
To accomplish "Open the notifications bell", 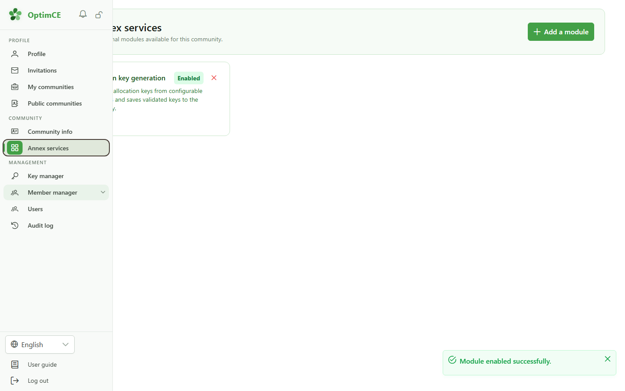I will pyautogui.click(x=83, y=14).
